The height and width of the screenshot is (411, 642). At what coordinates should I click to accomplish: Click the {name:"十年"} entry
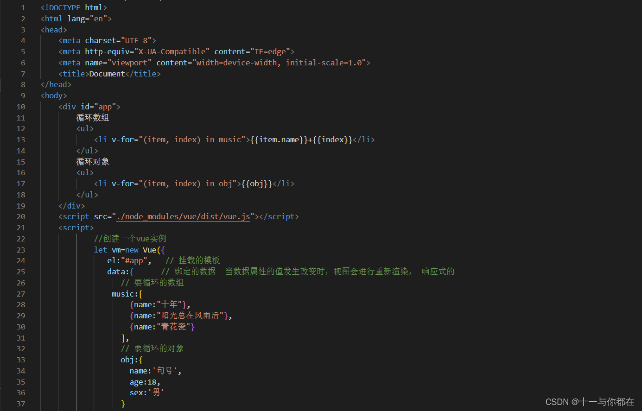(x=158, y=304)
